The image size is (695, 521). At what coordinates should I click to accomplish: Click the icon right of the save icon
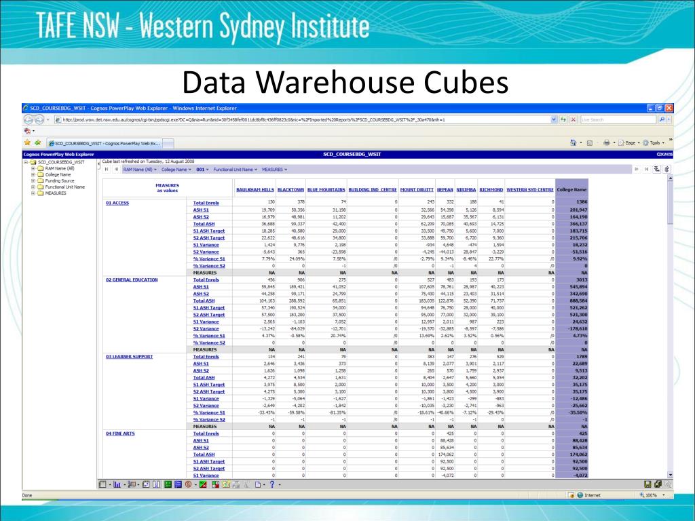coord(657,484)
